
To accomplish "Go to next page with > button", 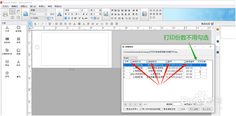I will [x=135, y=104].
